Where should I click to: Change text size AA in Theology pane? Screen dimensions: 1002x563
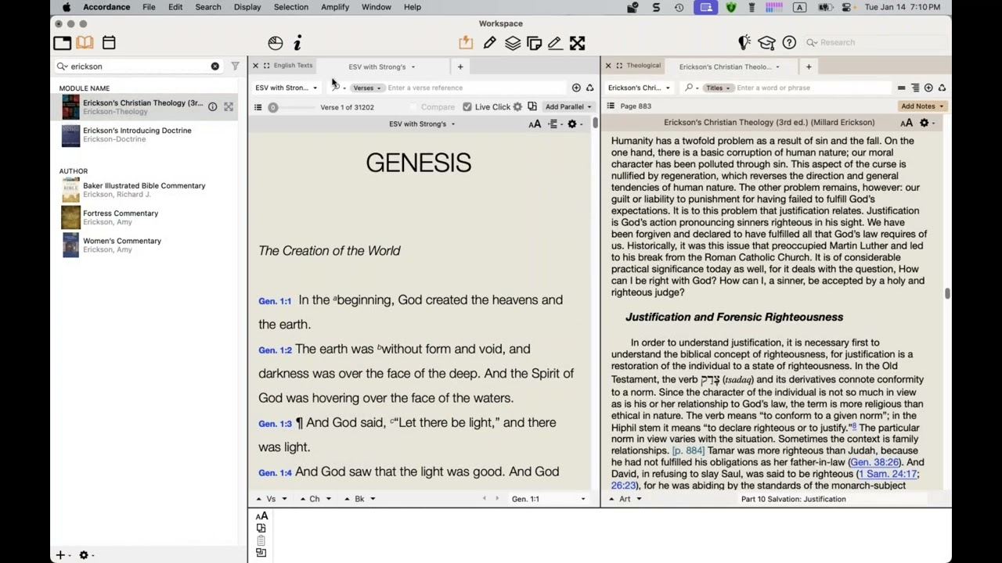(x=906, y=123)
